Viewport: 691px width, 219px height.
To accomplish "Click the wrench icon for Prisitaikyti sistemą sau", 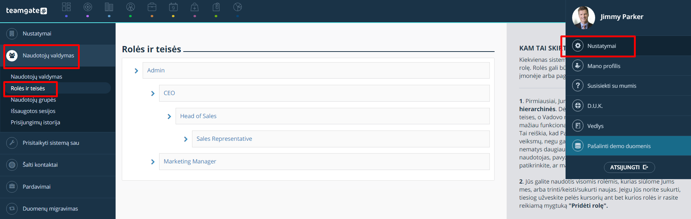I will (12, 143).
